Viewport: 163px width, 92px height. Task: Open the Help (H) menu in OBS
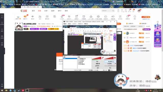86,24
